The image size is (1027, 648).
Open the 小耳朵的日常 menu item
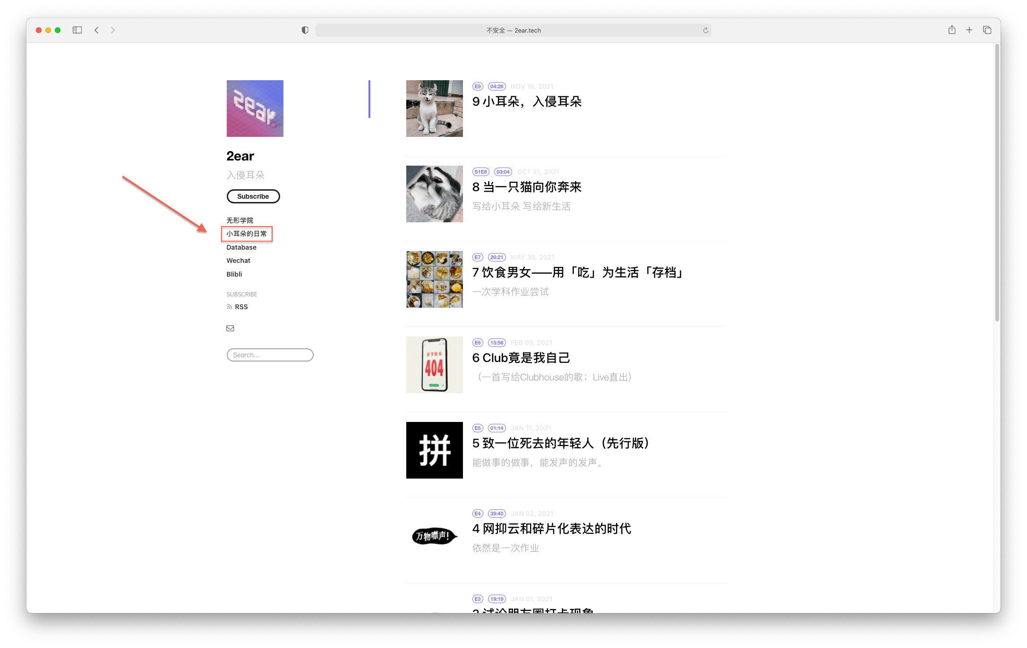[x=247, y=234]
